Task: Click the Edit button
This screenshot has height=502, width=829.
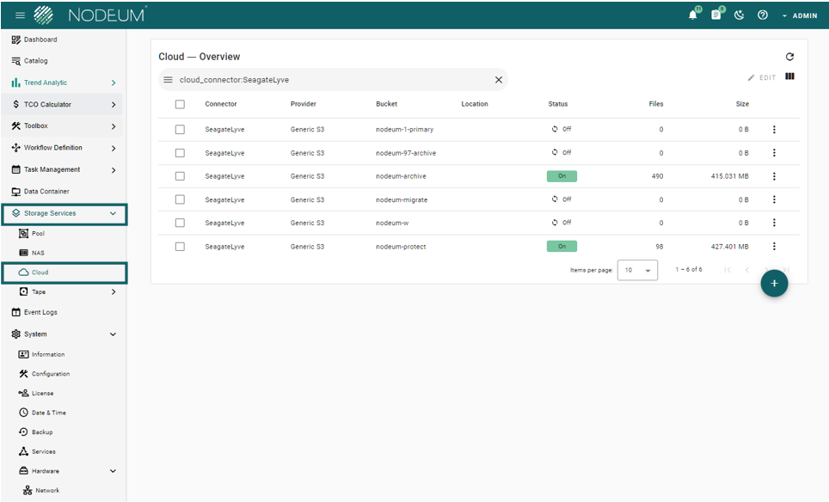Action: click(x=761, y=77)
